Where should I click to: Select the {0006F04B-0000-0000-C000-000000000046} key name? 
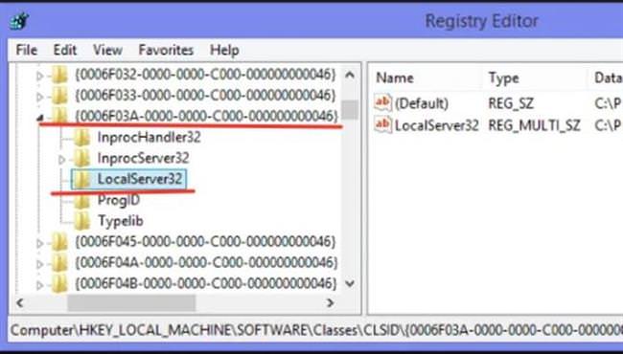coord(205,284)
